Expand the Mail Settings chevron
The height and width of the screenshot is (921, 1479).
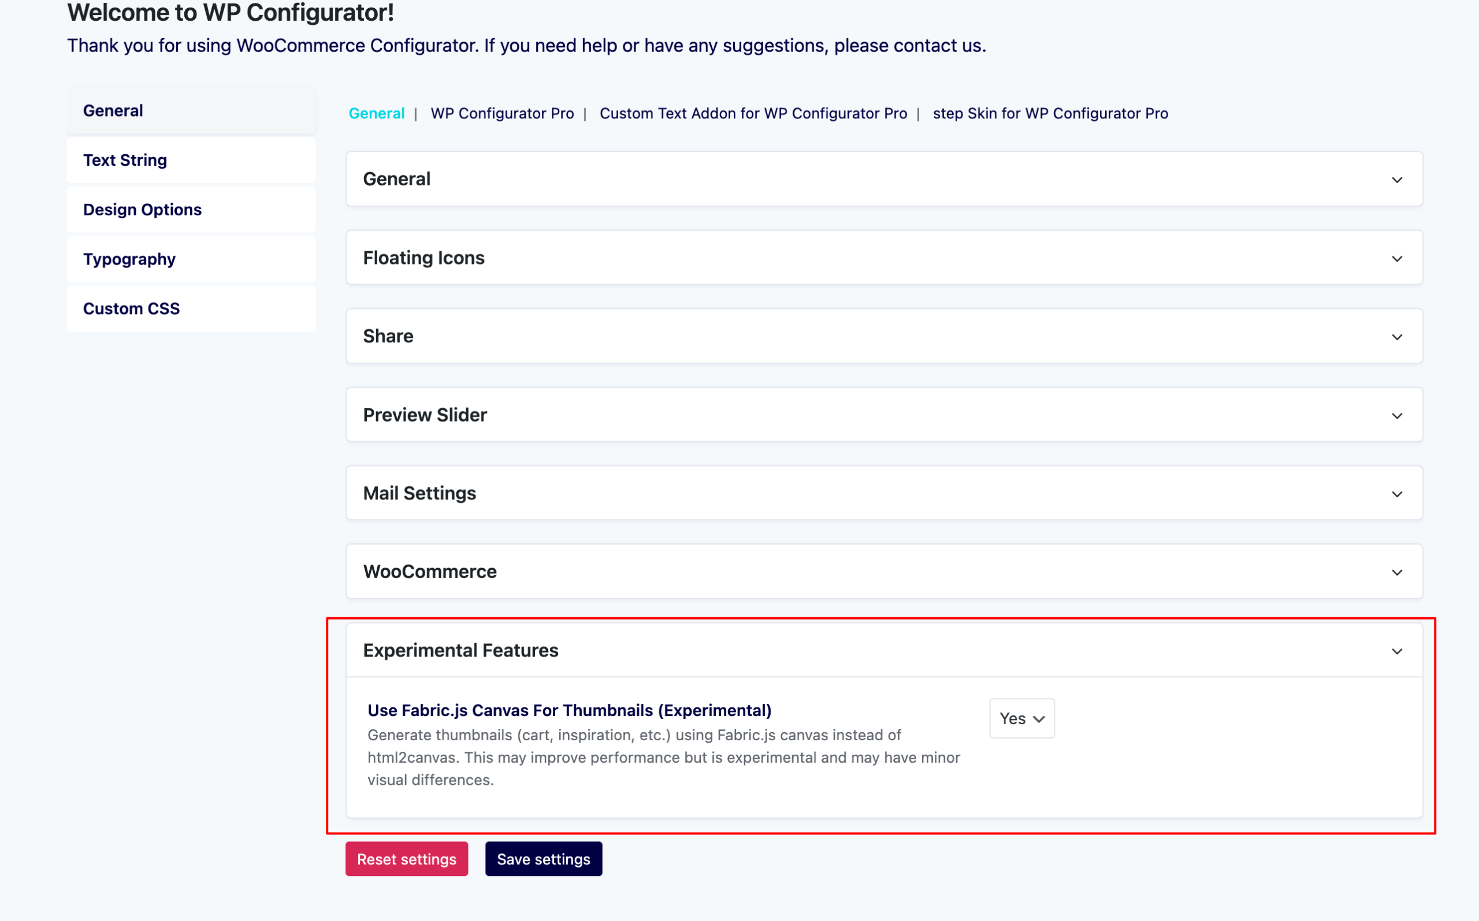pyautogui.click(x=1397, y=494)
